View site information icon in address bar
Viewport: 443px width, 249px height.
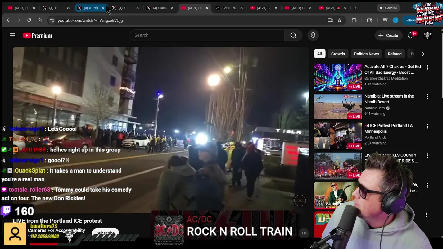(x=52, y=20)
